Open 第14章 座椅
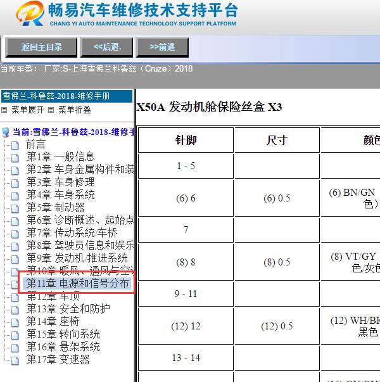Screen dimensions: 380x382 coord(53,321)
